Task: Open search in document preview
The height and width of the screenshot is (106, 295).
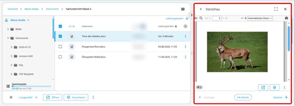Action: (x=201, y=18)
